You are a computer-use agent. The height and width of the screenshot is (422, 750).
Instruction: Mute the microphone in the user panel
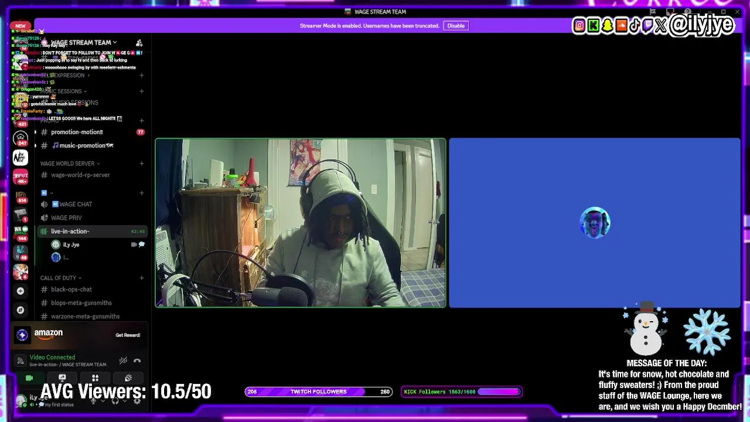93,401
